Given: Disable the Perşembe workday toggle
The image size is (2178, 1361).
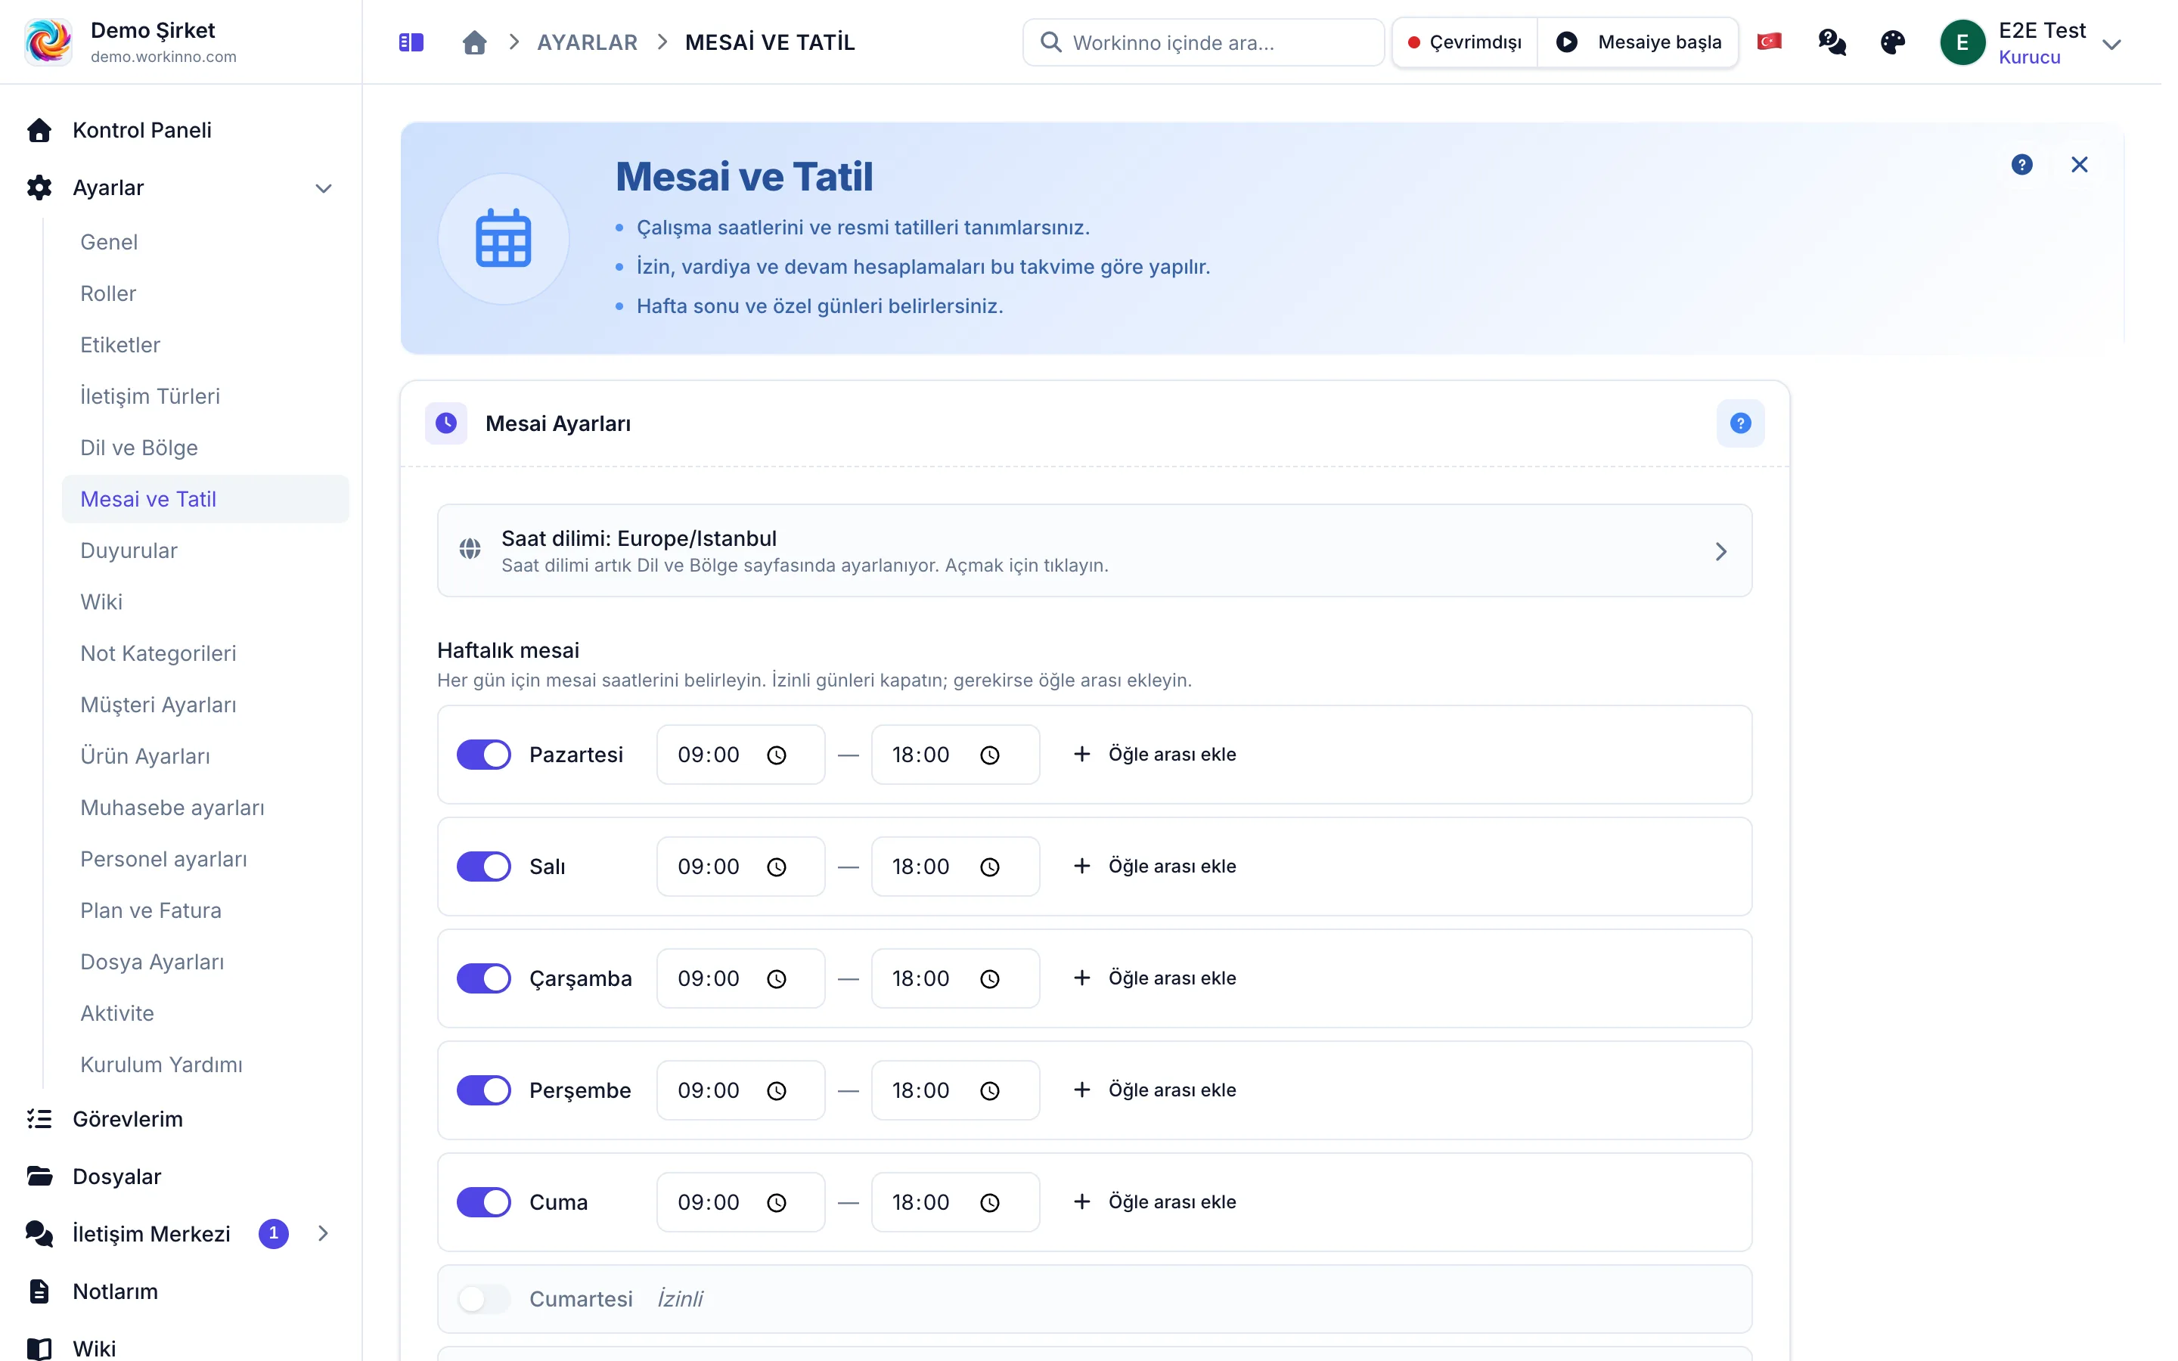Looking at the screenshot, I should tap(483, 1090).
